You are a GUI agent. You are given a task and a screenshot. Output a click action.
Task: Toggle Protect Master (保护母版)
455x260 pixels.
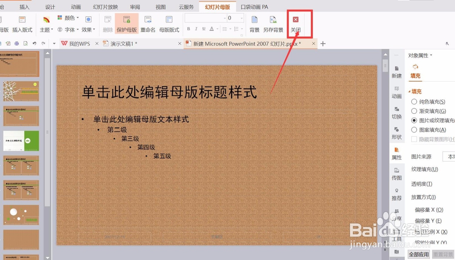[126, 24]
